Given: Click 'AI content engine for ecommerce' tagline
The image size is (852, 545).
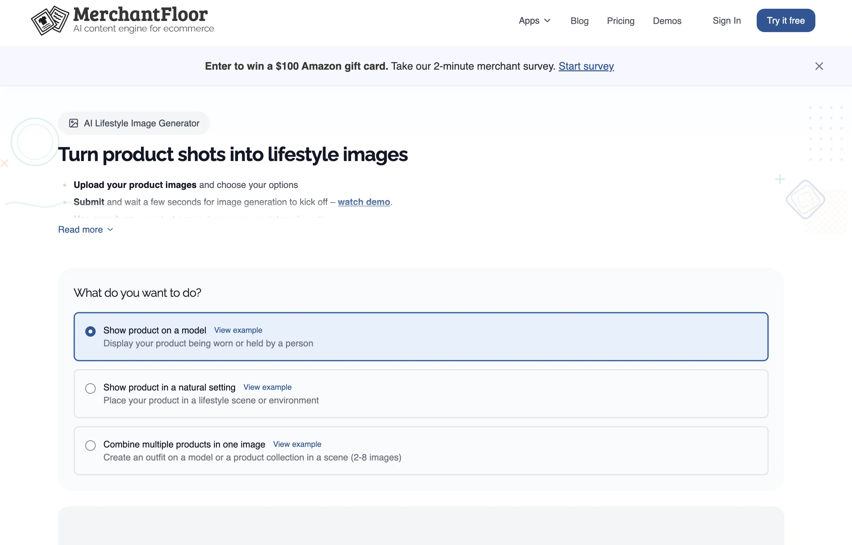Looking at the screenshot, I should click(144, 29).
